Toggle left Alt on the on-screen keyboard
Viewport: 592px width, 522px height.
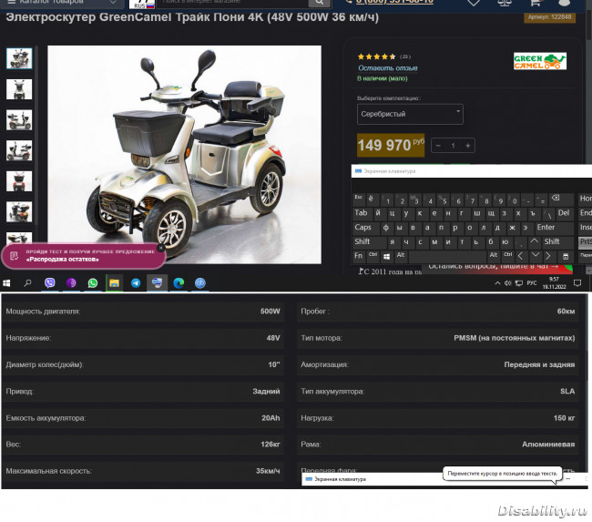[x=400, y=256]
